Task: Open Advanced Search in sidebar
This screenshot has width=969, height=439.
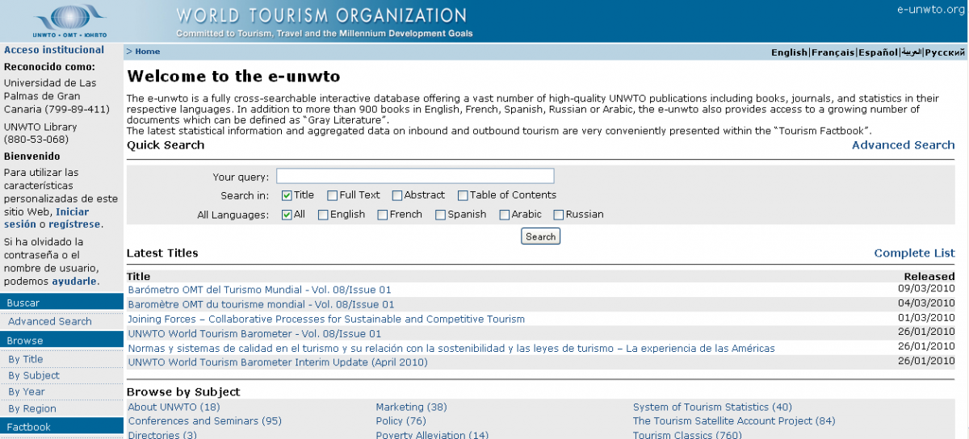Action: (50, 321)
